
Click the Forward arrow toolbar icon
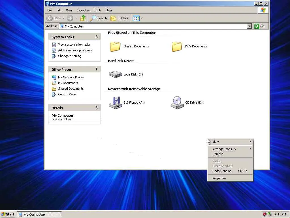click(70, 18)
